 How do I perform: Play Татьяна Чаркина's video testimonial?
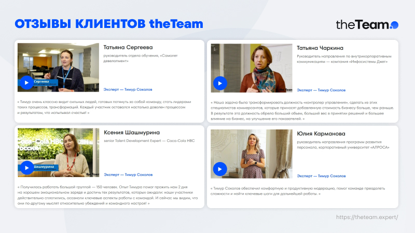[x=220, y=83]
